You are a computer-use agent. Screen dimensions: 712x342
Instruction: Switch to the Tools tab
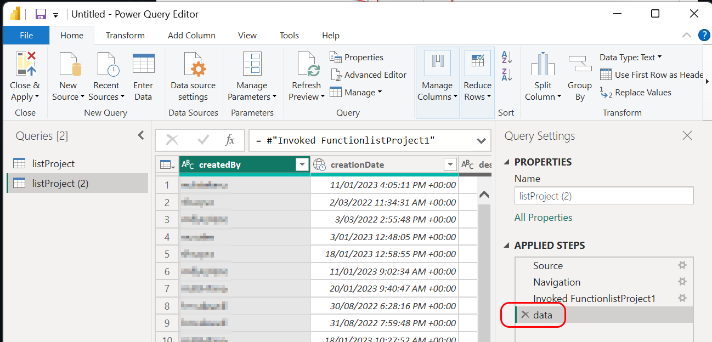pos(289,35)
